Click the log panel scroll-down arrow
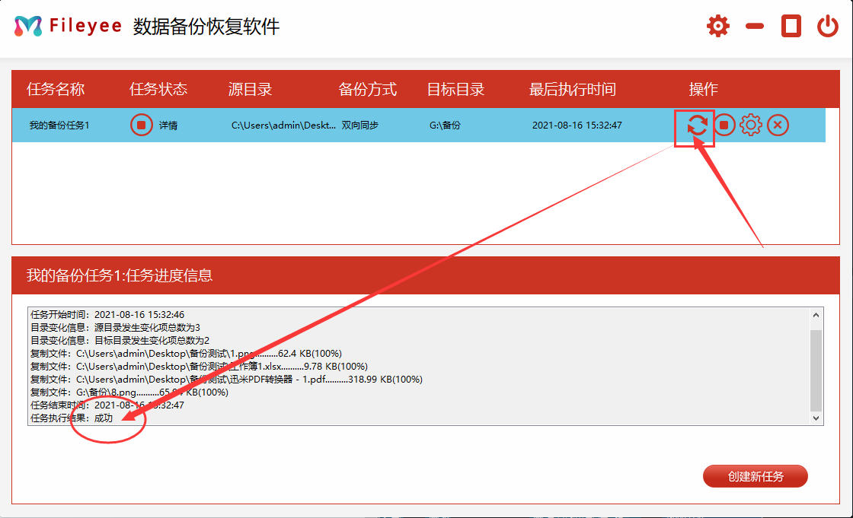This screenshot has height=518, width=853. tap(816, 418)
